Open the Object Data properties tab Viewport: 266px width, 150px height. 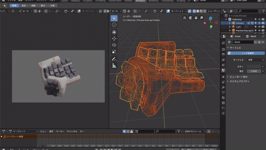[x=223, y=93]
